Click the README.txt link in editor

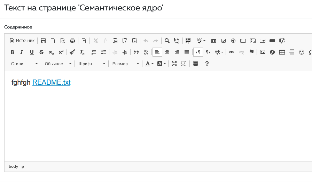[x=51, y=83]
